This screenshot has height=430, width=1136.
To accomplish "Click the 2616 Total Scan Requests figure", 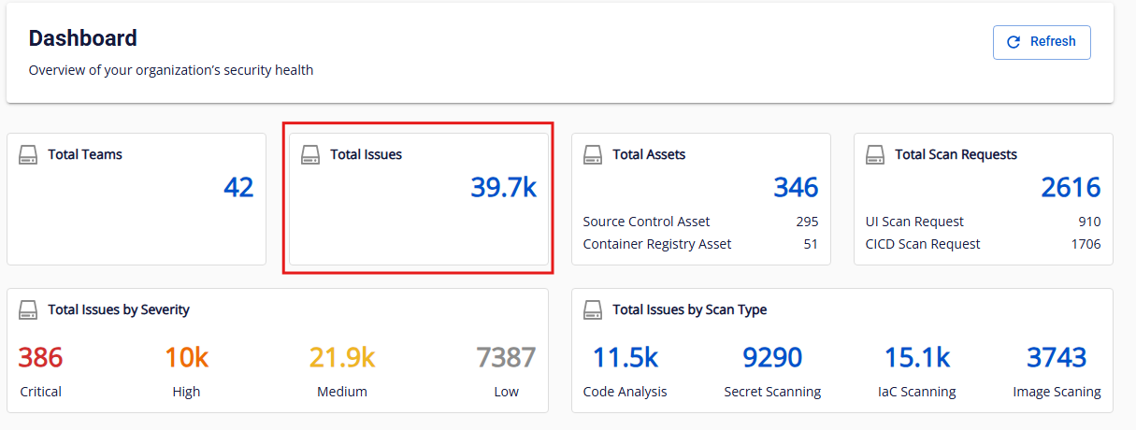I will coord(1071,188).
